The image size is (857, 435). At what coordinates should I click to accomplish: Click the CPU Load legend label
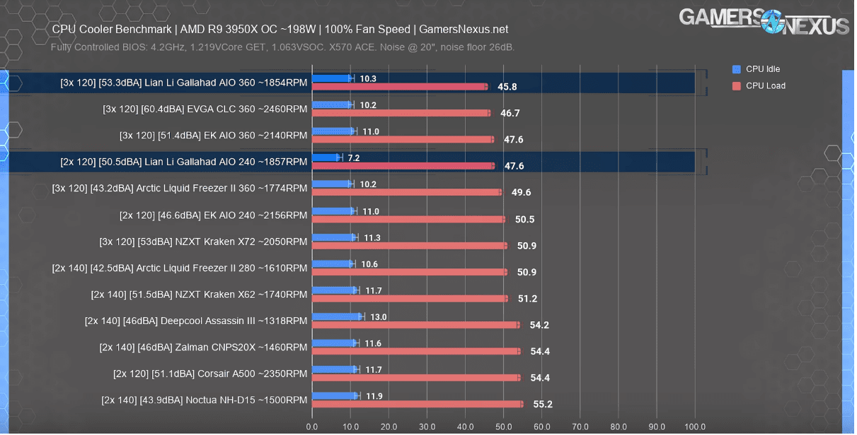pos(766,85)
